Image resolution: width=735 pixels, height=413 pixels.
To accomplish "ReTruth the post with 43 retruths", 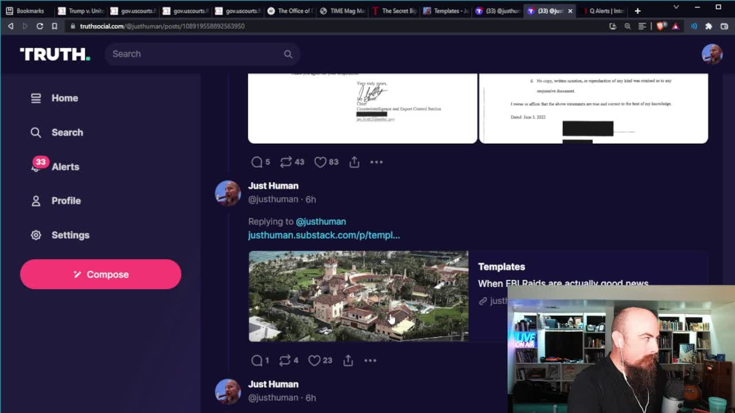I will point(286,162).
